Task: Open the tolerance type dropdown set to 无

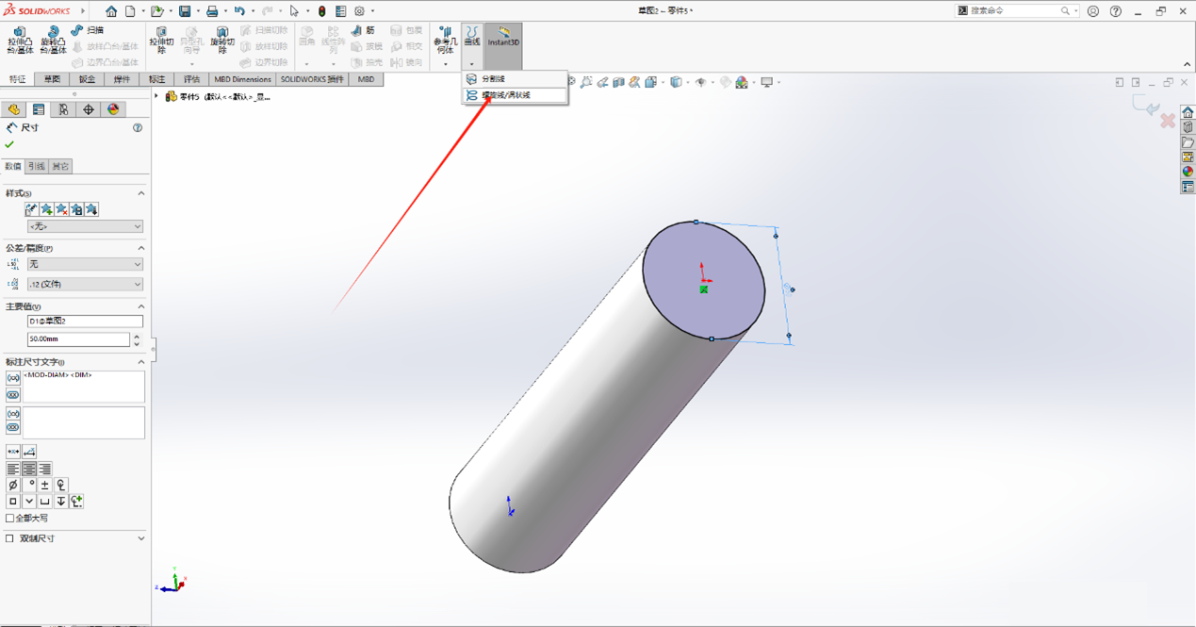Action: click(x=85, y=264)
